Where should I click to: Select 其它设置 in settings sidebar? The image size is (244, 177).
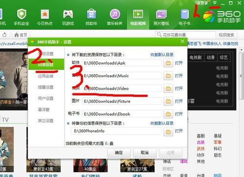click(46, 121)
